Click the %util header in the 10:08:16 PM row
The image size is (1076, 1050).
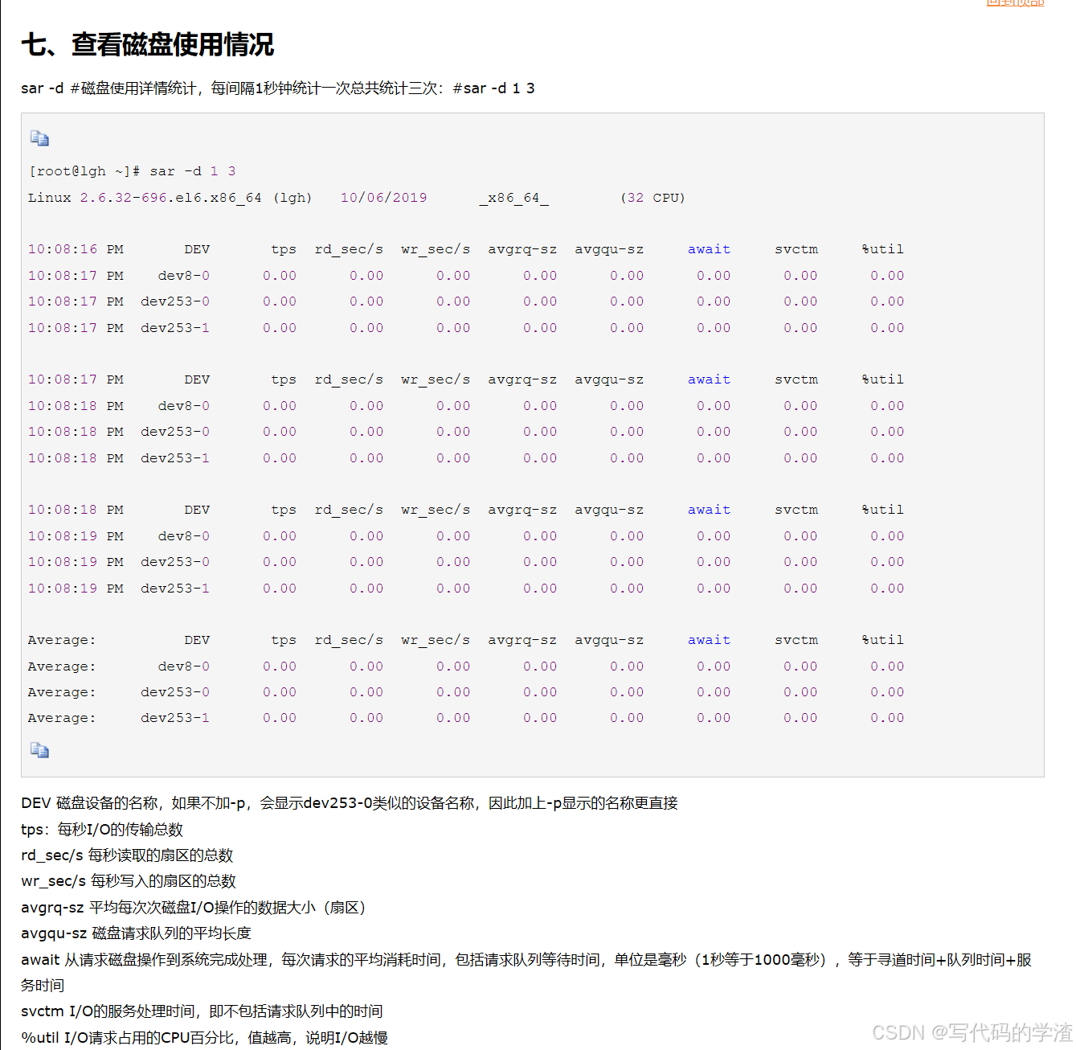pyautogui.click(x=882, y=249)
